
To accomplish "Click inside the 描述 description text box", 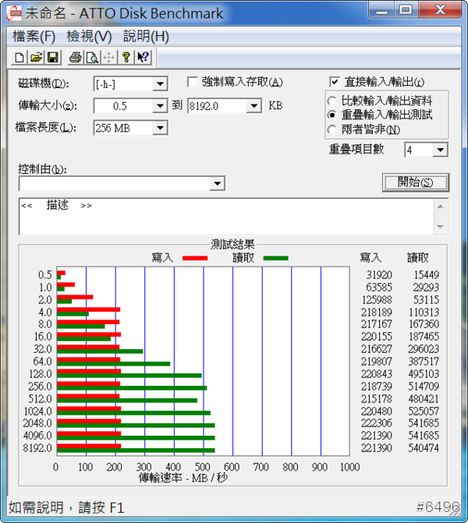I will point(226,217).
